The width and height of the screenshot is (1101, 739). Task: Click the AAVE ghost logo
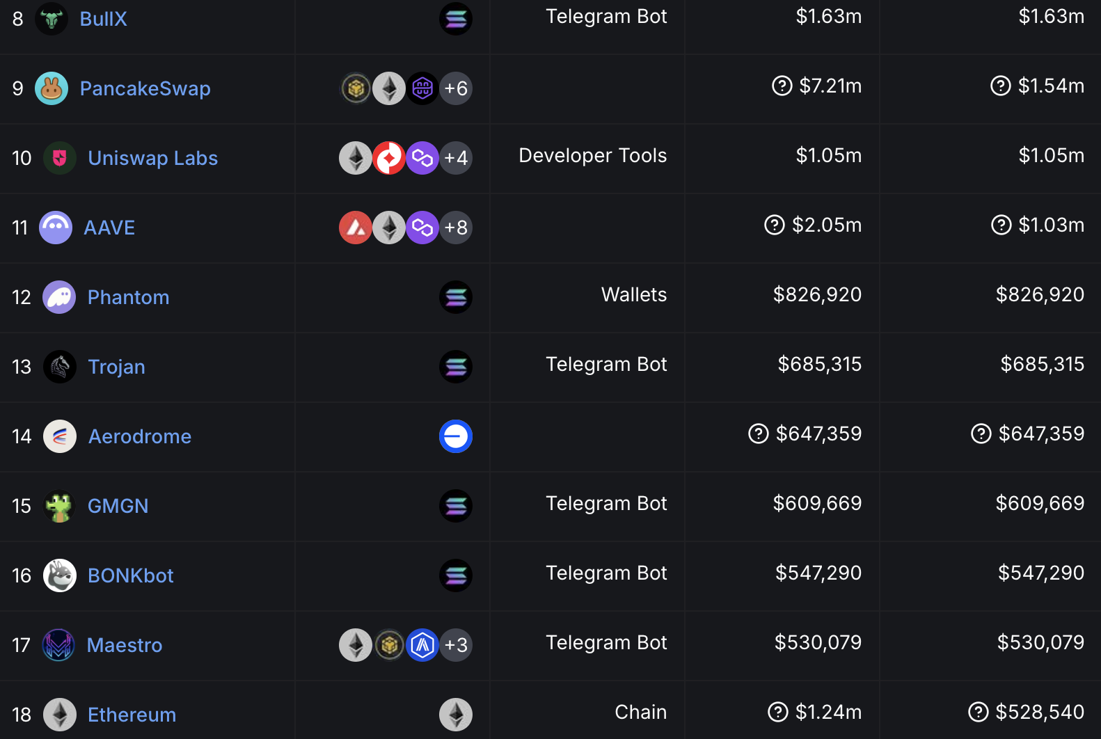click(56, 228)
